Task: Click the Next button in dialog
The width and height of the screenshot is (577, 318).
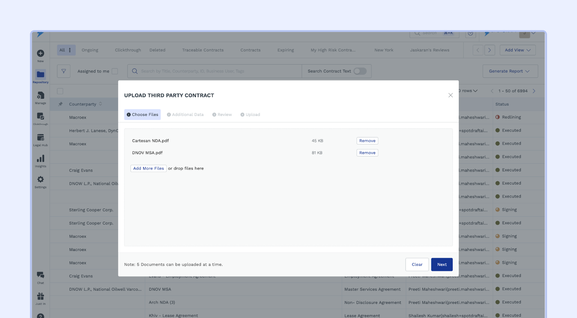Action: pyautogui.click(x=441, y=264)
